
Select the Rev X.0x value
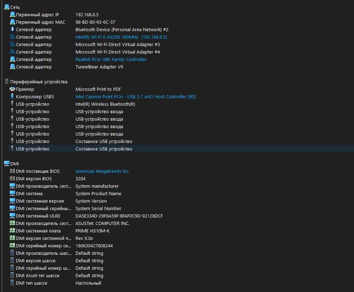pos(84,239)
